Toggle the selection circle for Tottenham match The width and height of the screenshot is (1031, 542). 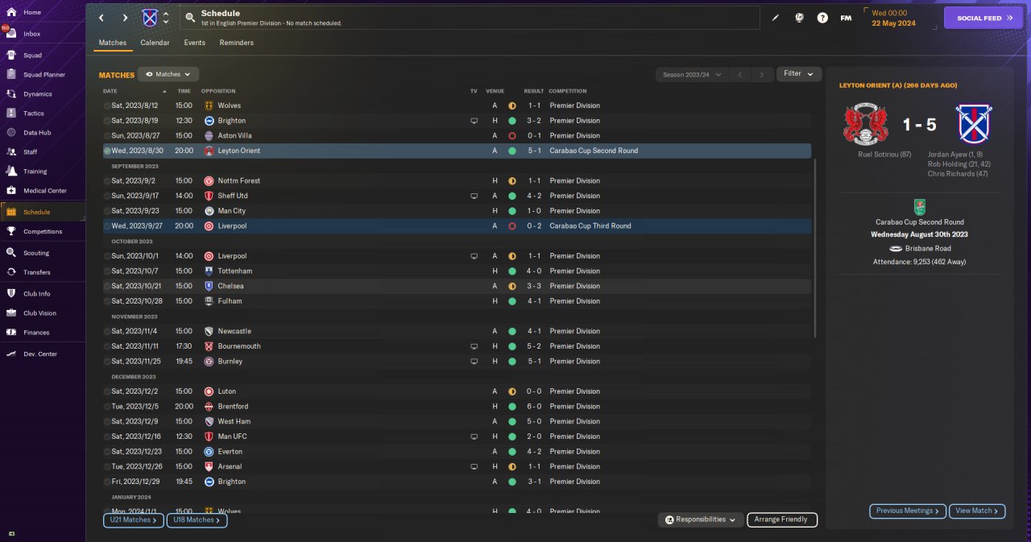tap(107, 271)
